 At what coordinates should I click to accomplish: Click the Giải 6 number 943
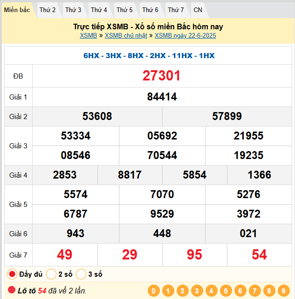[75, 233]
